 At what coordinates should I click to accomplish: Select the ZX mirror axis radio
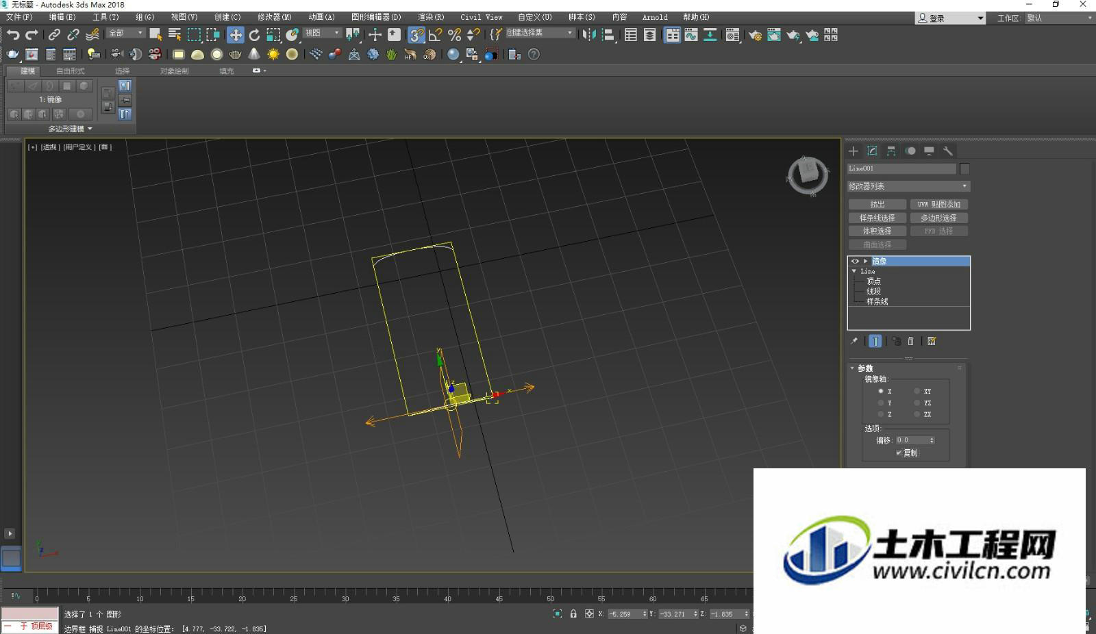tap(917, 414)
